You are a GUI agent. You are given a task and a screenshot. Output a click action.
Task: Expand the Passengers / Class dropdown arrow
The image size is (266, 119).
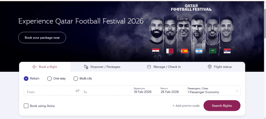coord(237,91)
